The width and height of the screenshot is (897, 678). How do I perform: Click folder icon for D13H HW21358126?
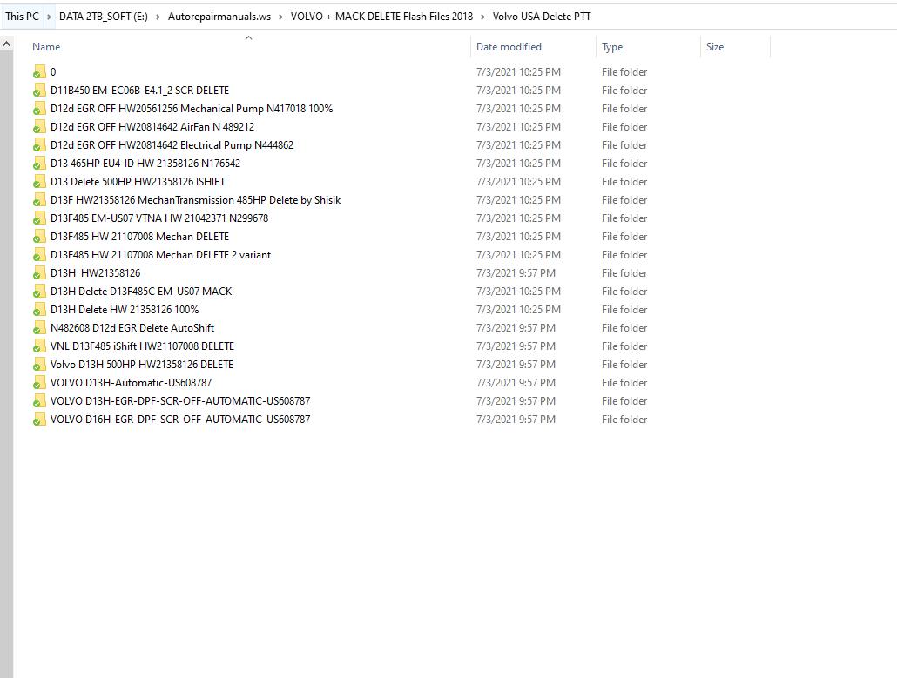[39, 273]
